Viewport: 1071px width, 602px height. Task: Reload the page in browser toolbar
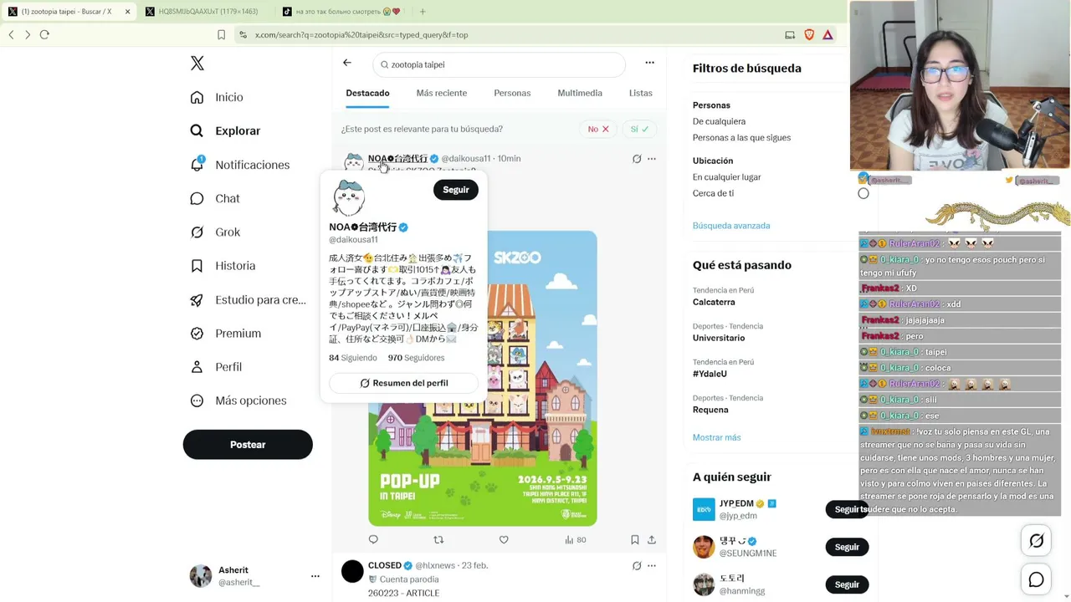tap(44, 34)
